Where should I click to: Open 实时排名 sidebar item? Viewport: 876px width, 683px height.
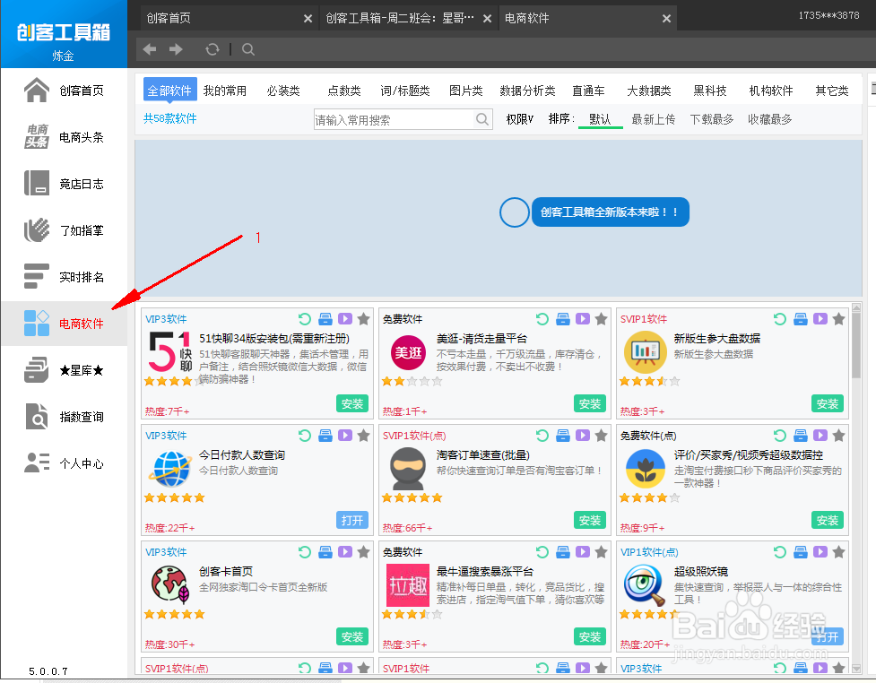click(64, 277)
